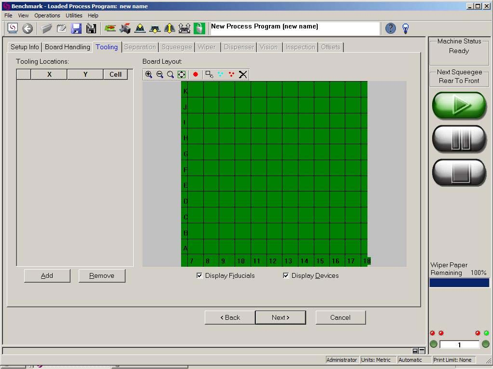Open help with blue question mark icon
Viewport: 493px width, 369px height.
391,28
